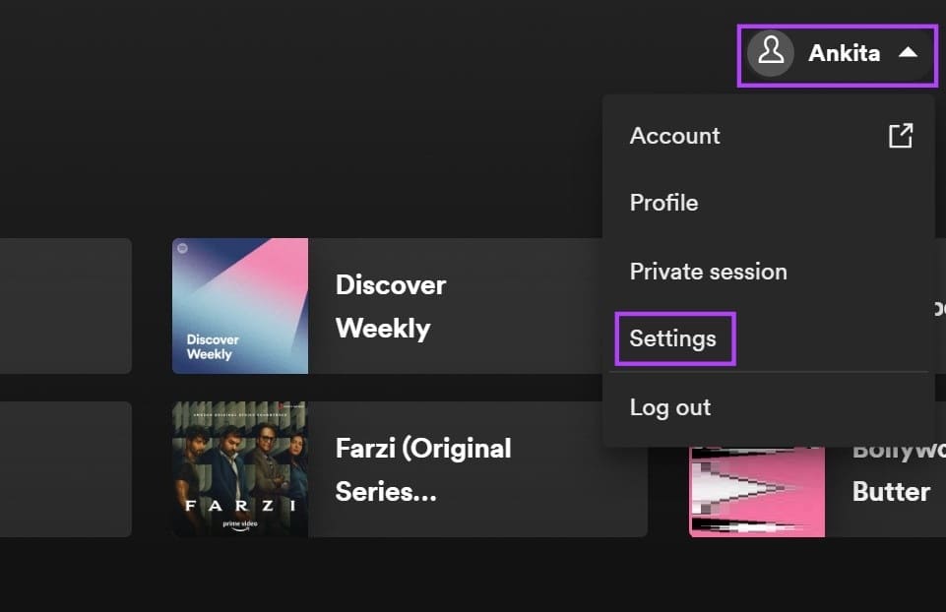Open the Farzi album cover thumbnail
The image size is (946, 612).
240,469
